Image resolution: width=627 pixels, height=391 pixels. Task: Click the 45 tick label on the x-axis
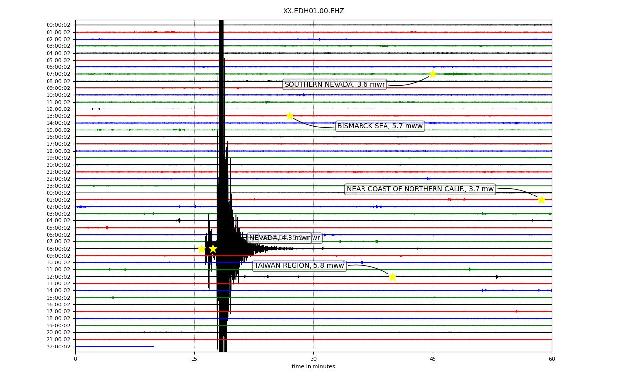point(433,359)
